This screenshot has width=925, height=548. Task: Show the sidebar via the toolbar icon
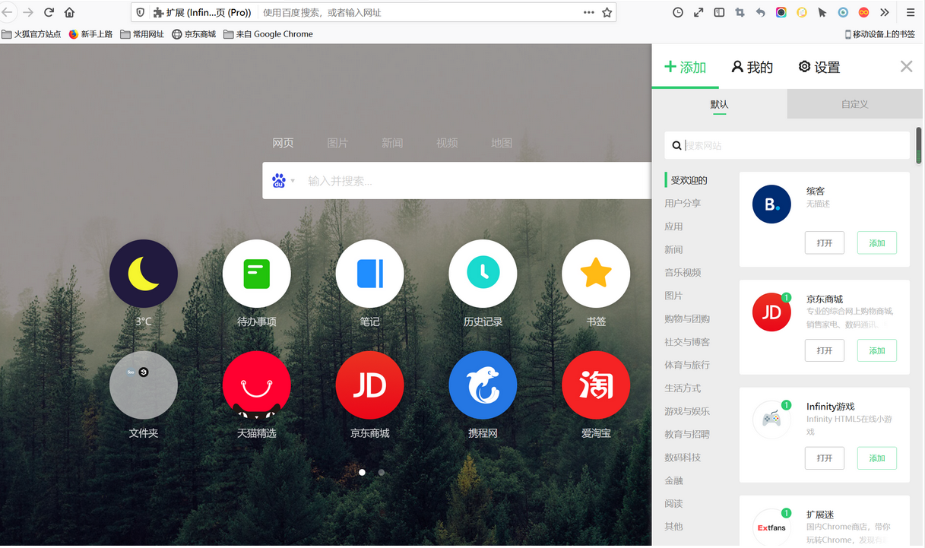719,12
